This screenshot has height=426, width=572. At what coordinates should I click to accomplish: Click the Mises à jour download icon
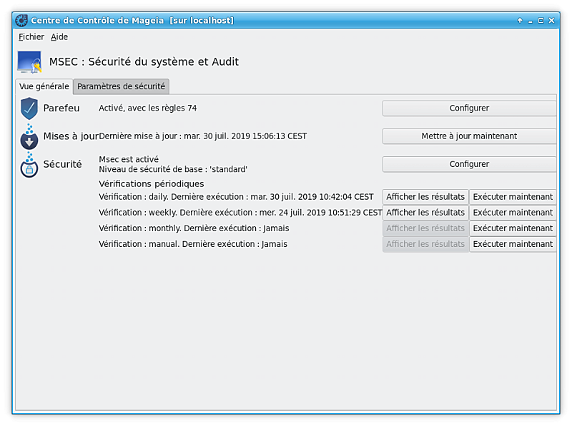[x=29, y=137]
